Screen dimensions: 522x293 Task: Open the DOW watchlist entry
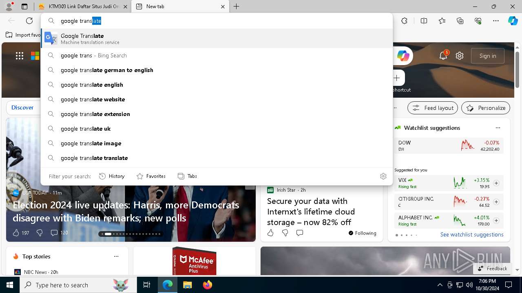pos(449,146)
